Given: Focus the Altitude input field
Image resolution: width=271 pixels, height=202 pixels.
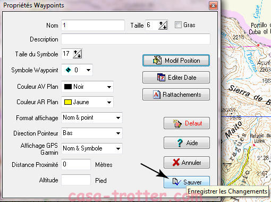Looking at the screenshot, I should (76, 180).
